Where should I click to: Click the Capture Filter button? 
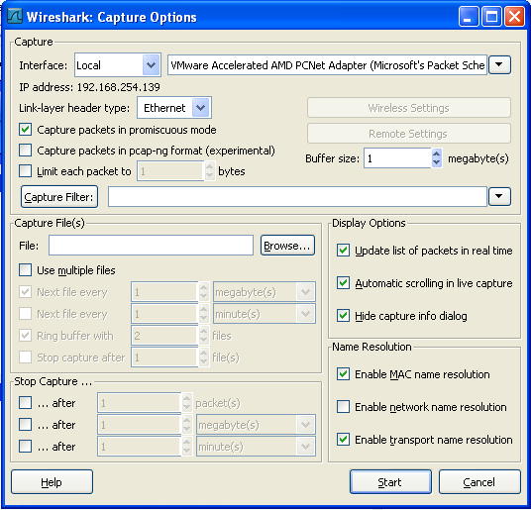(59, 197)
